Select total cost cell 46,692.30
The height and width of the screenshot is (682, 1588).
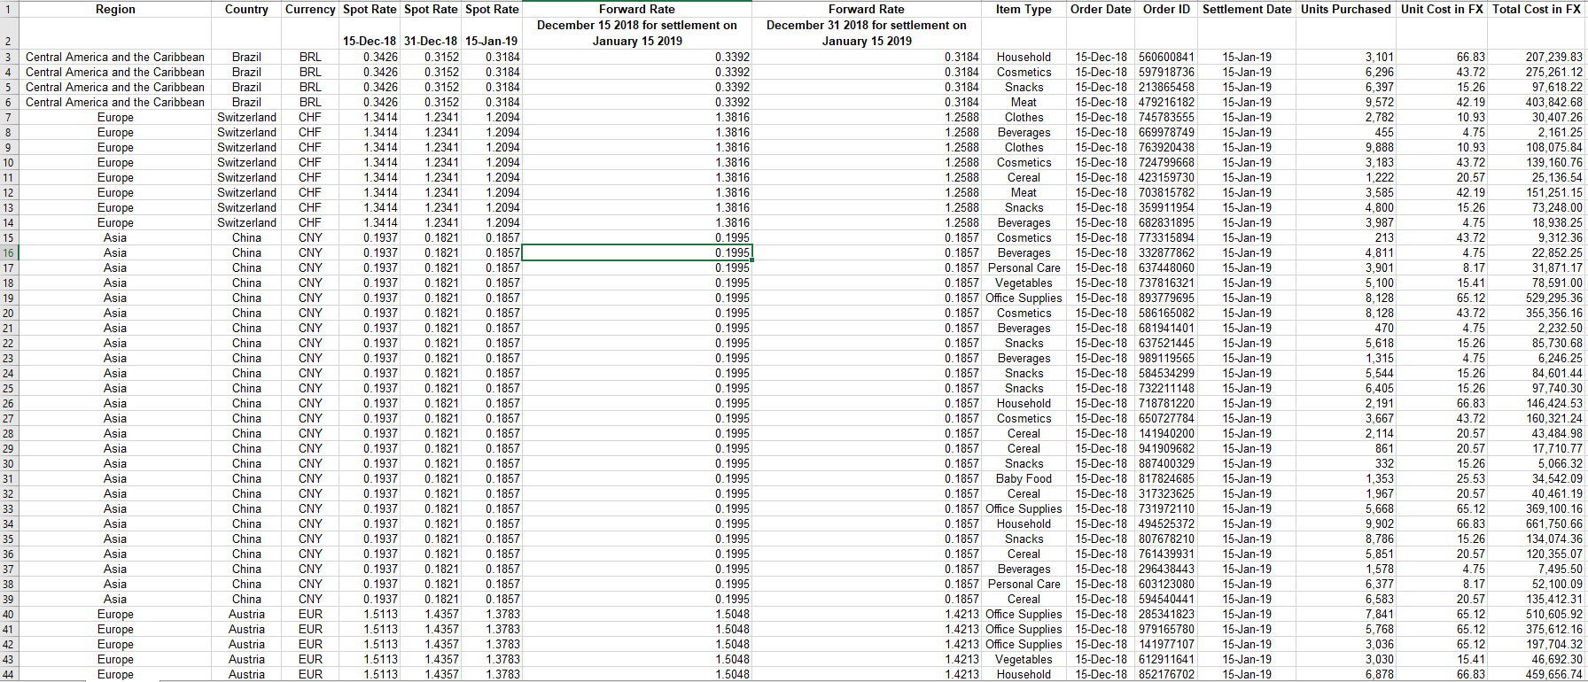point(1537,660)
